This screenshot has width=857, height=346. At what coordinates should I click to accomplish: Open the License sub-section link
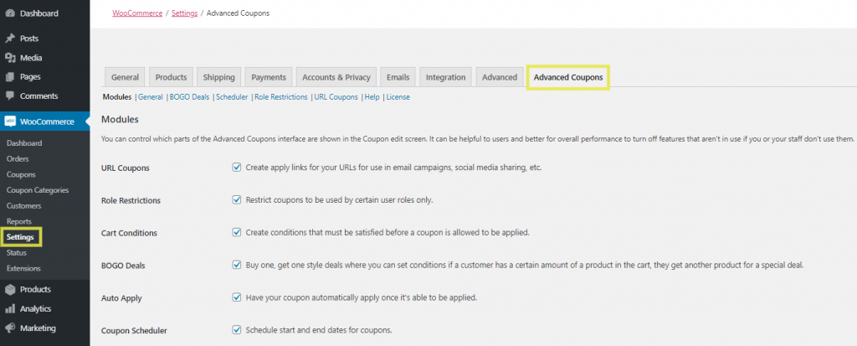point(398,97)
